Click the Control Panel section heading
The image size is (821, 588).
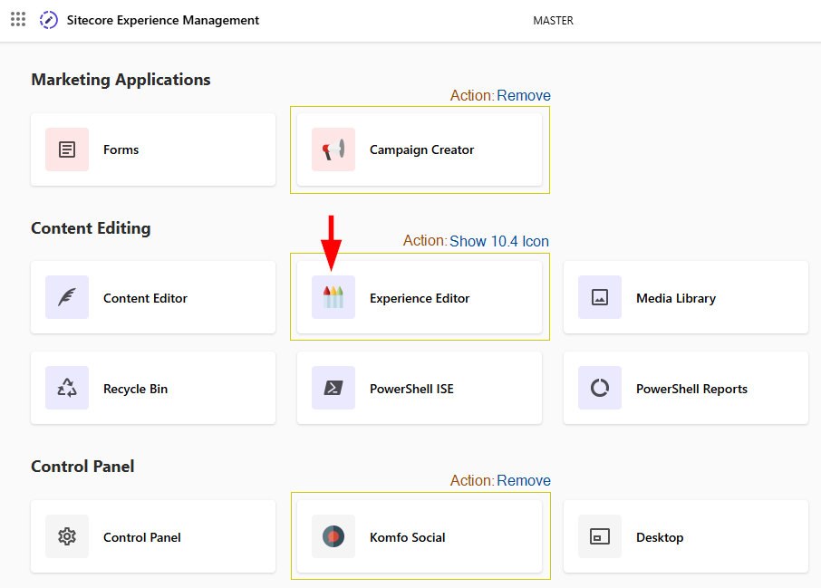point(82,466)
